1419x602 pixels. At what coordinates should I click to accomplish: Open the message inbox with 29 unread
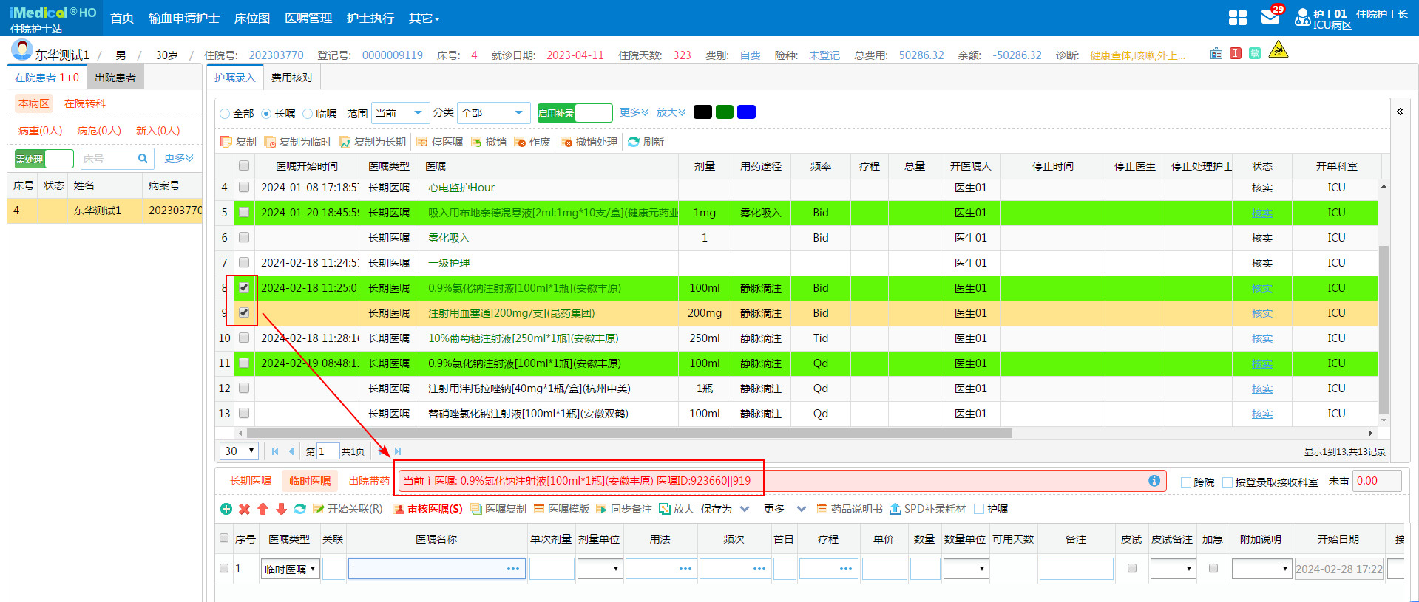point(1270,17)
